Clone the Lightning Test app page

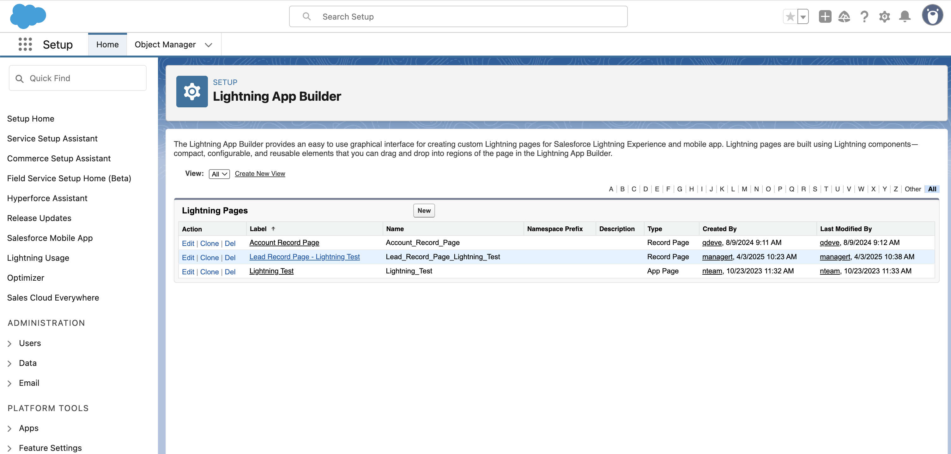(209, 272)
